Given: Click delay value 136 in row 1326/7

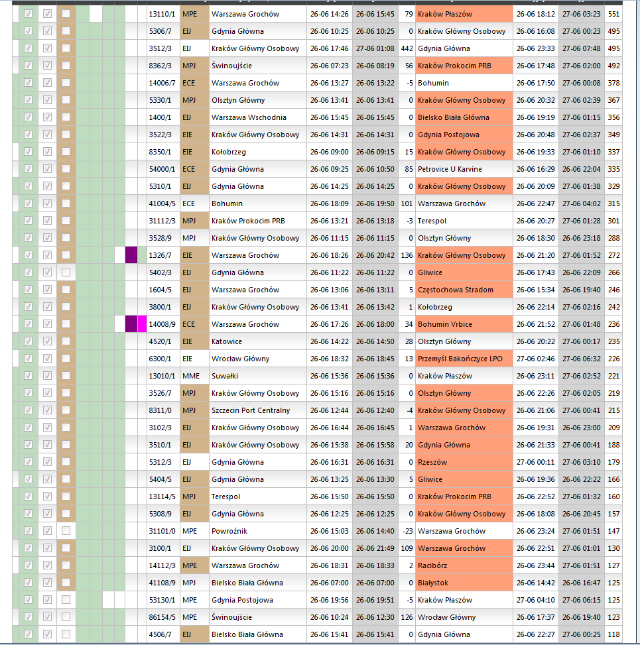Looking at the screenshot, I should 407,255.
